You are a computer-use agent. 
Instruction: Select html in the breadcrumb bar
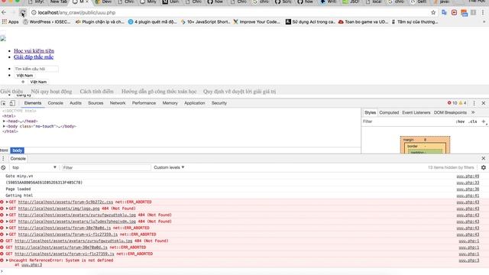tap(4, 150)
